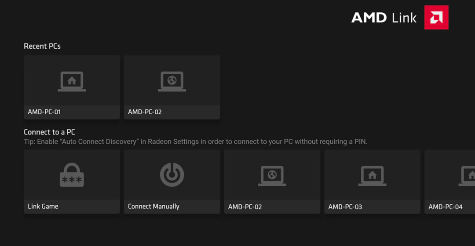Click the AMD-PC-02 label in Connect to a PC

point(245,207)
